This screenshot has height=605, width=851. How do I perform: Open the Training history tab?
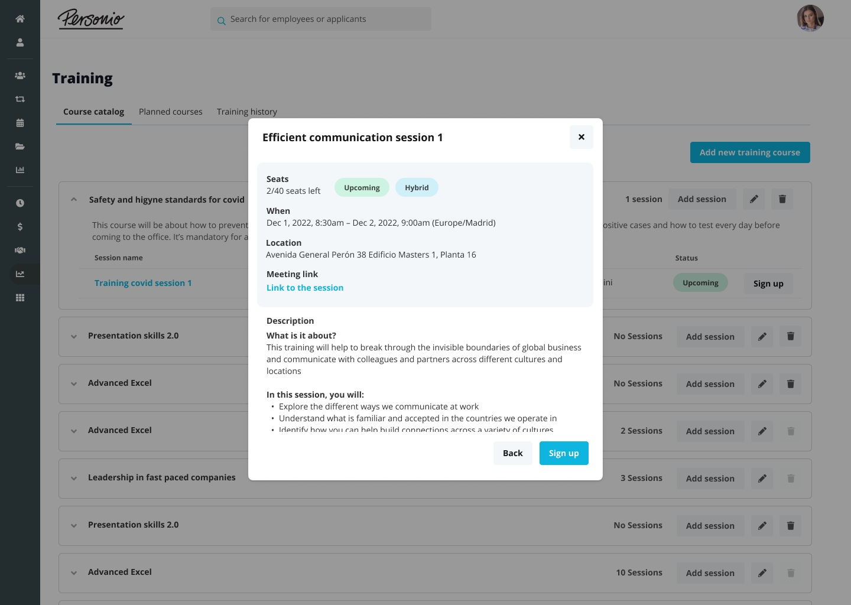tap(246, 112)
